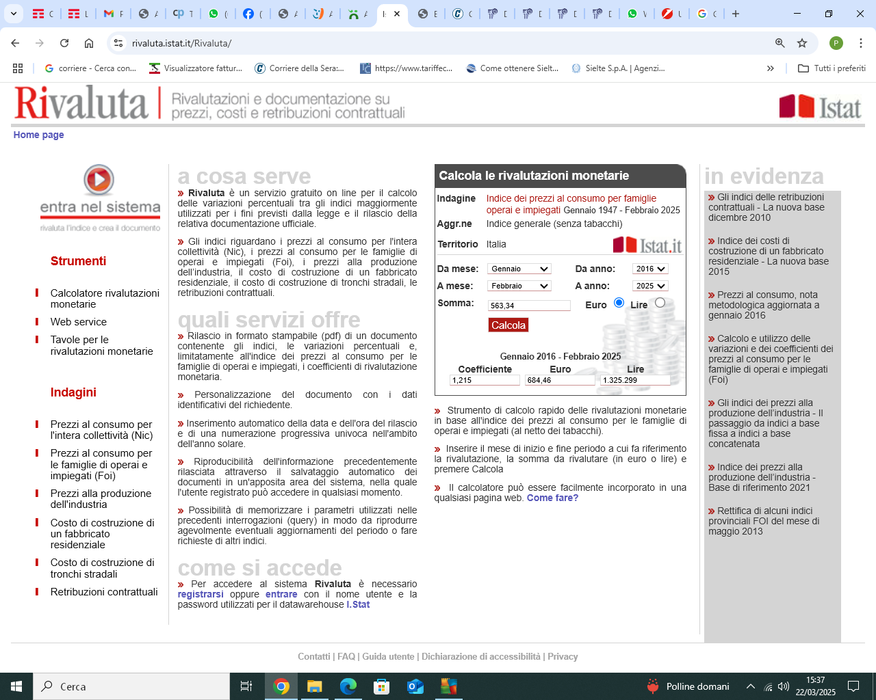The width and height of the screenshot is (876, 700).
Task: Switch to the Facebook tab
Action: [253, 14]
